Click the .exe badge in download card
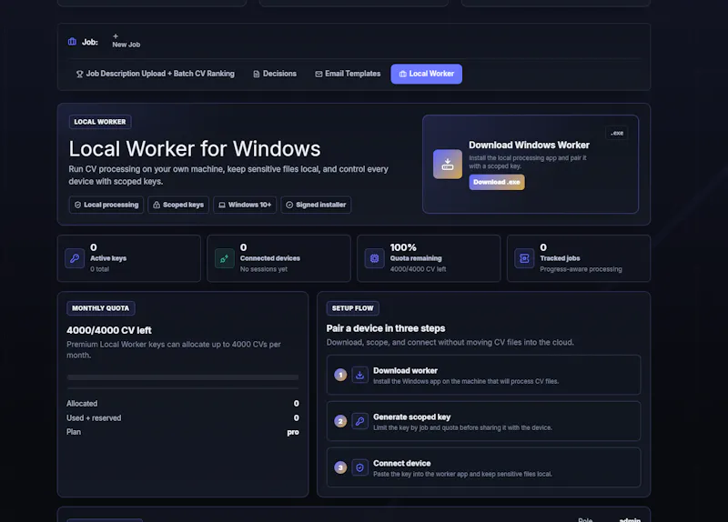The width and height of the screenshot is (728, 522). 617,133
